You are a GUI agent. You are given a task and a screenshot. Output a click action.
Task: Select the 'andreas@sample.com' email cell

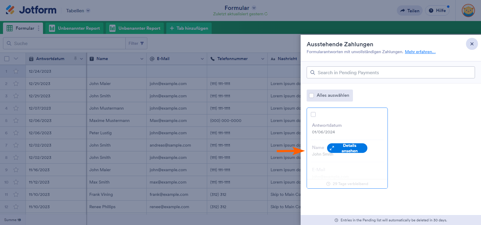coord(177,145)
